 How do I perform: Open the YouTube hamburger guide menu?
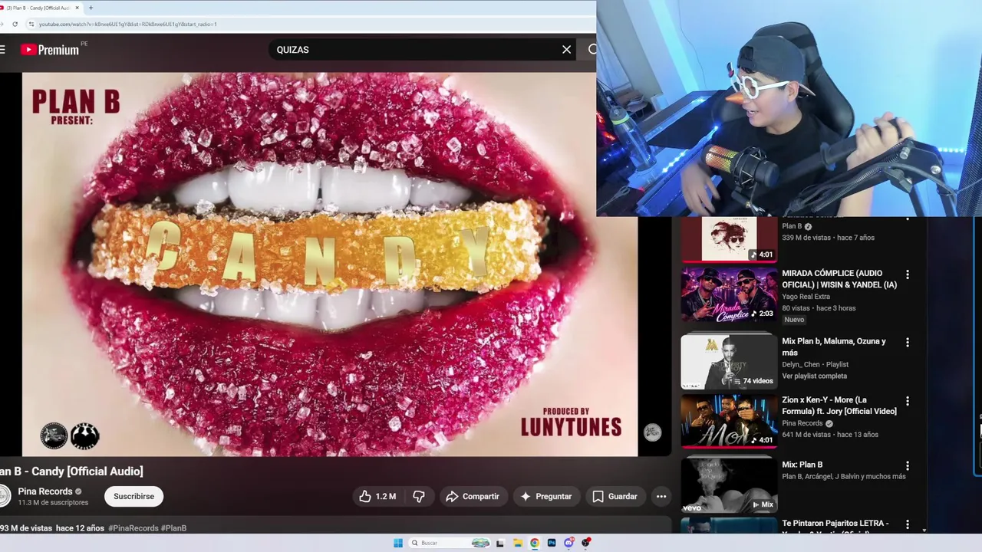tap(2, 50)
